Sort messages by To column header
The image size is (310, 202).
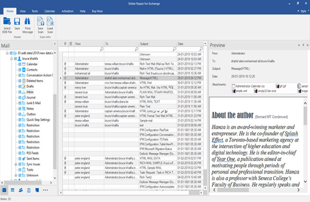coord(122,44)
